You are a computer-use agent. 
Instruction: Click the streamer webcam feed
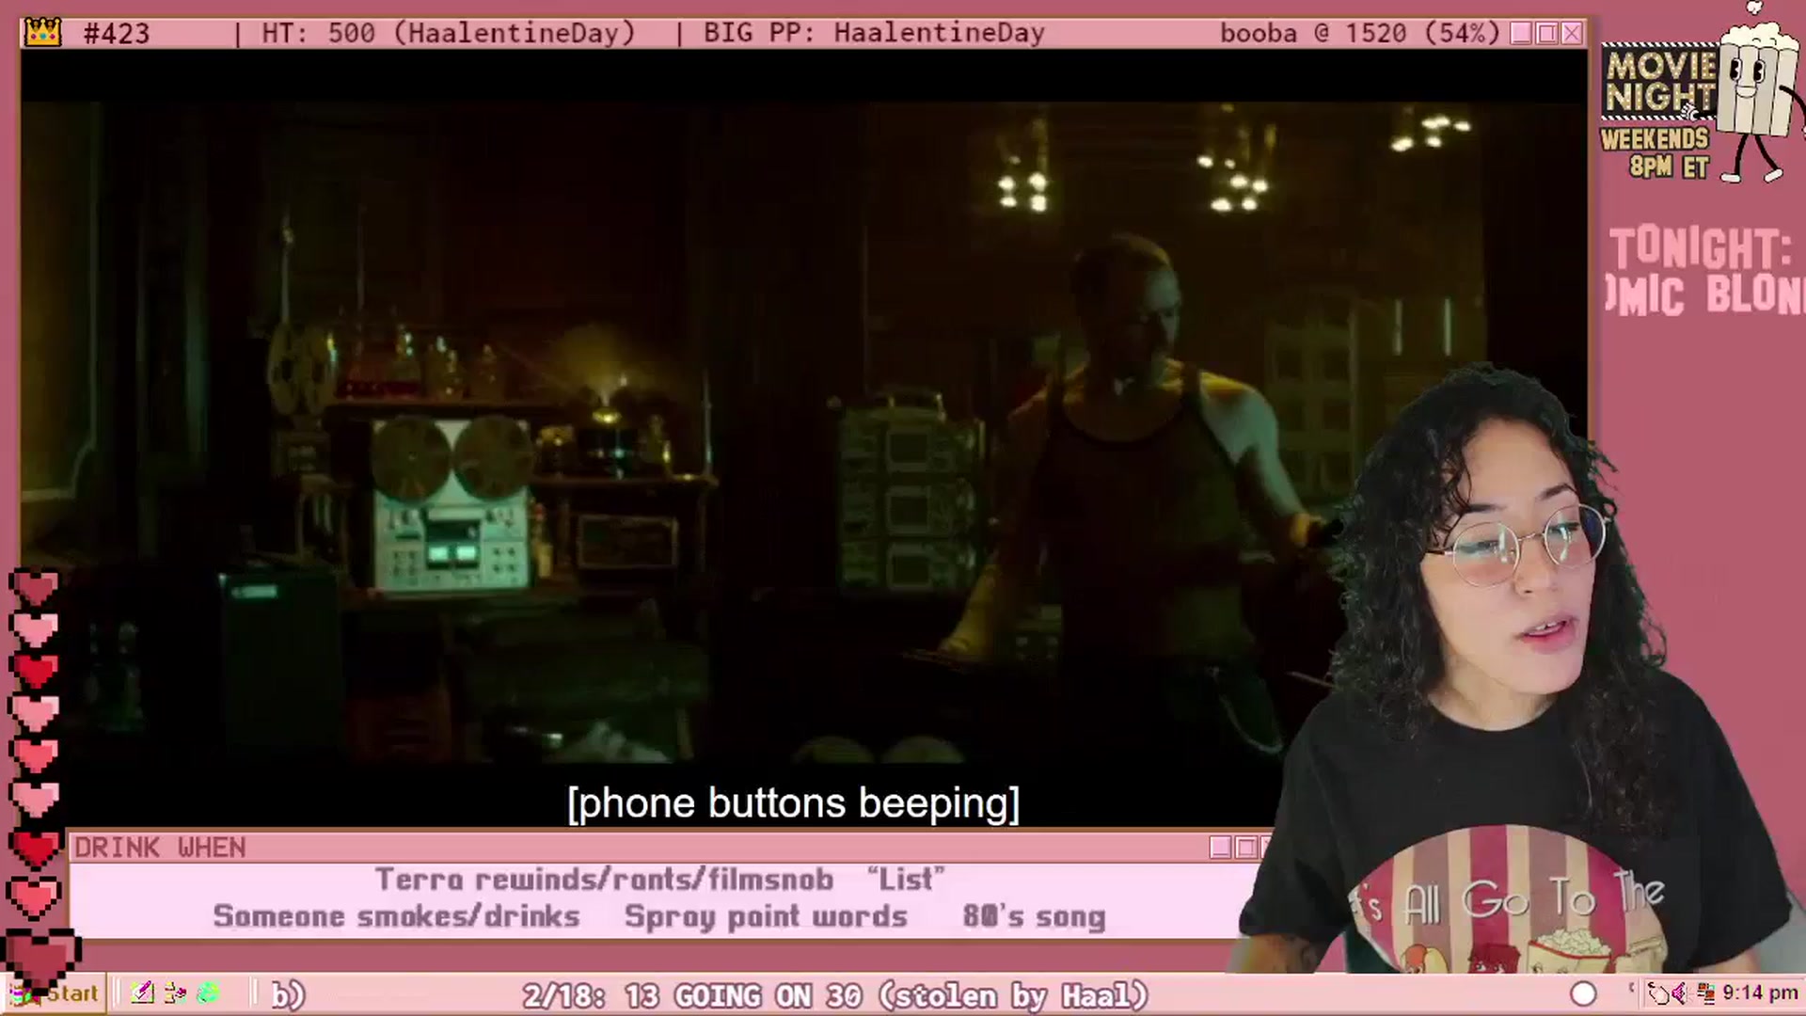click(x=1514, y=668)
